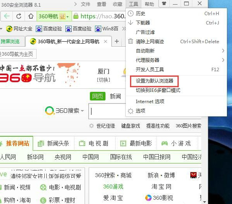Open the 360图片搜索 link
Image resolution: width=232 pixels, height=204 pixels.
(x=188, y=126)
